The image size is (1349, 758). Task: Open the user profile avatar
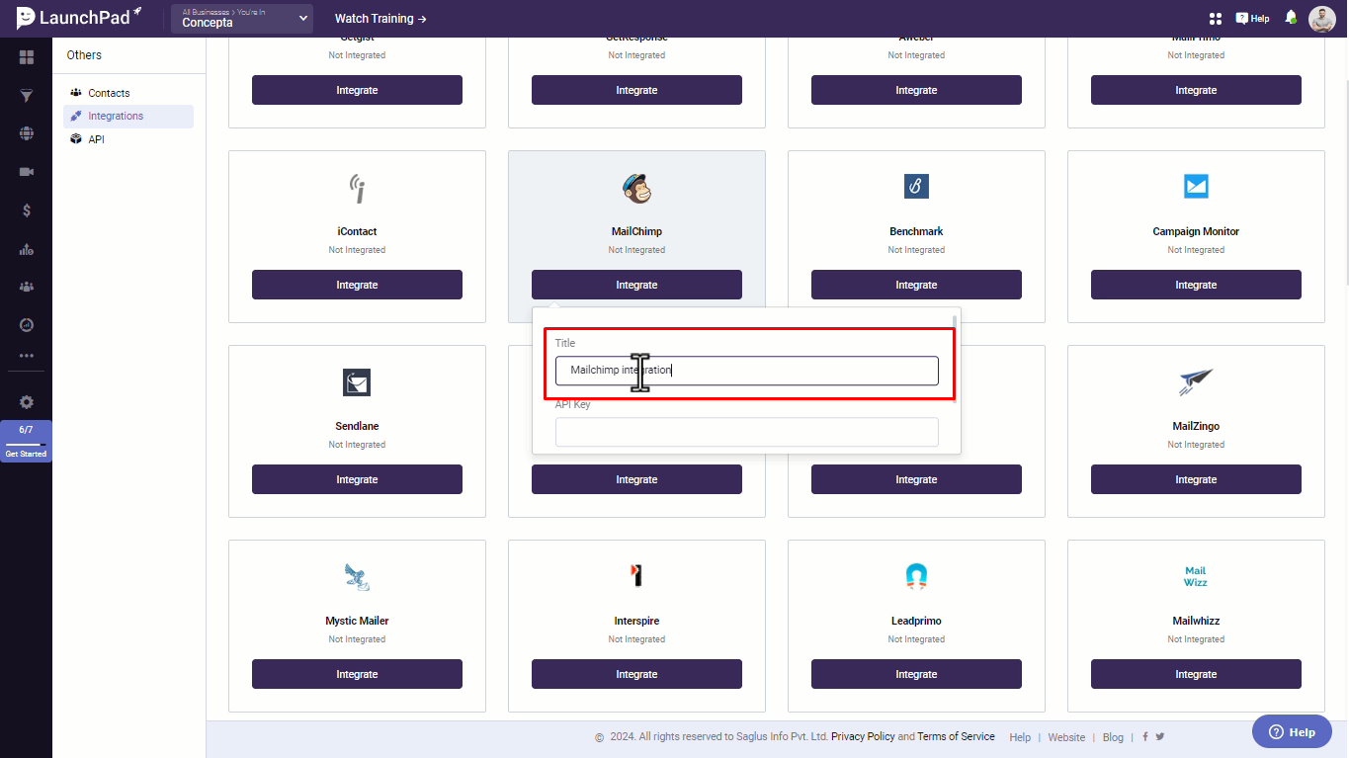(x=1322, y=19)
